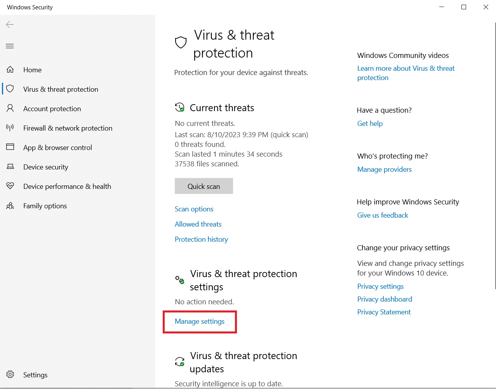This screenshot has width=496, height=389.
Task: Click the App & browser control window icon
Action: (10, 147)
